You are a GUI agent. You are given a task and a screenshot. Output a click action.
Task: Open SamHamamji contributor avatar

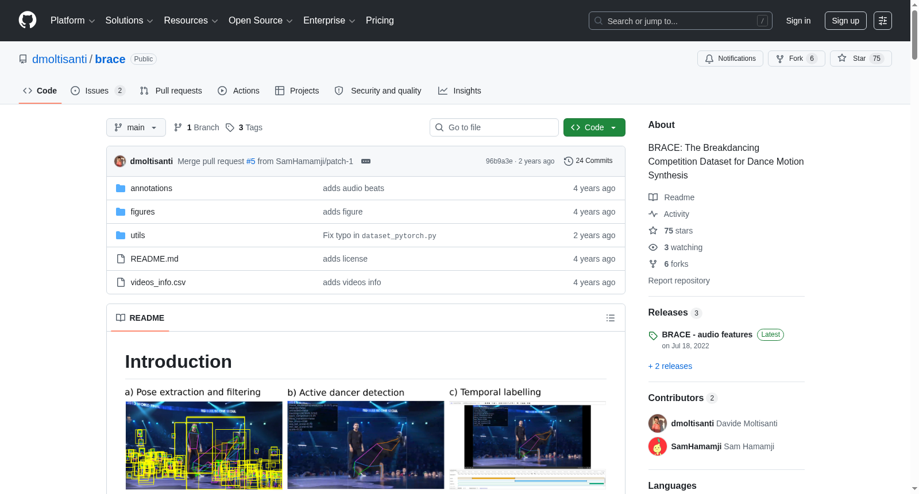658,446
